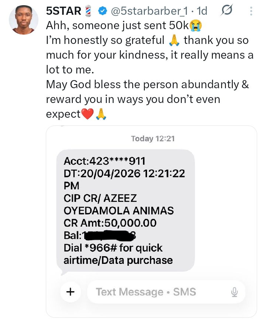266x320 pixels.
Task: Click the plus button beside the text field
Action: tap(70, 292)
